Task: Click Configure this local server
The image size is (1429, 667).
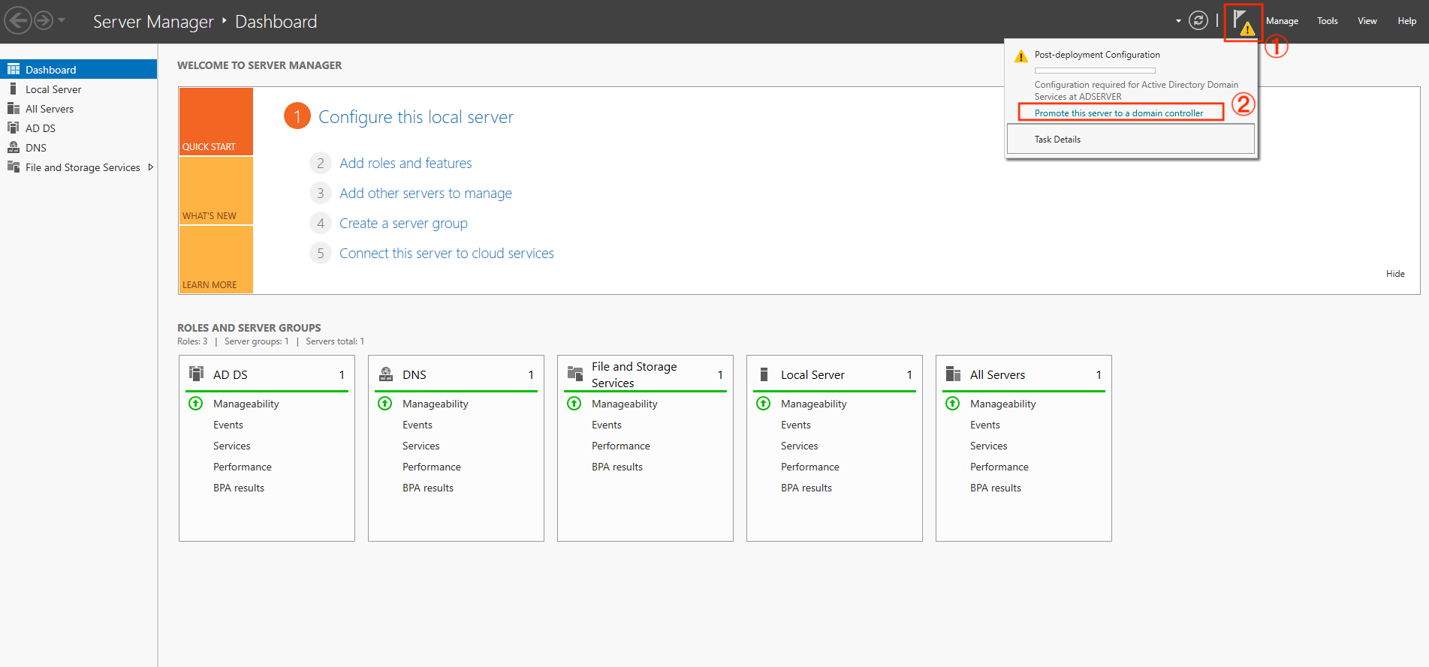Action: [416, 117]
